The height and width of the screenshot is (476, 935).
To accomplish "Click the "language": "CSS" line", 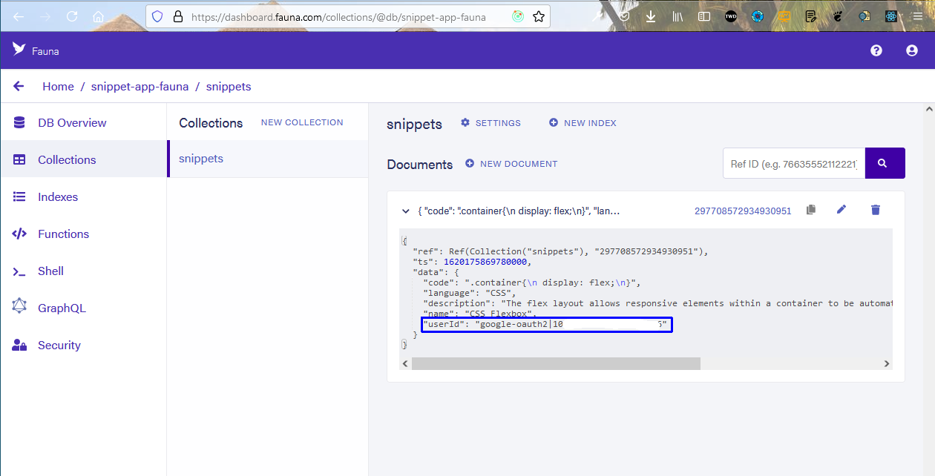I will click(x=469, y=293).
